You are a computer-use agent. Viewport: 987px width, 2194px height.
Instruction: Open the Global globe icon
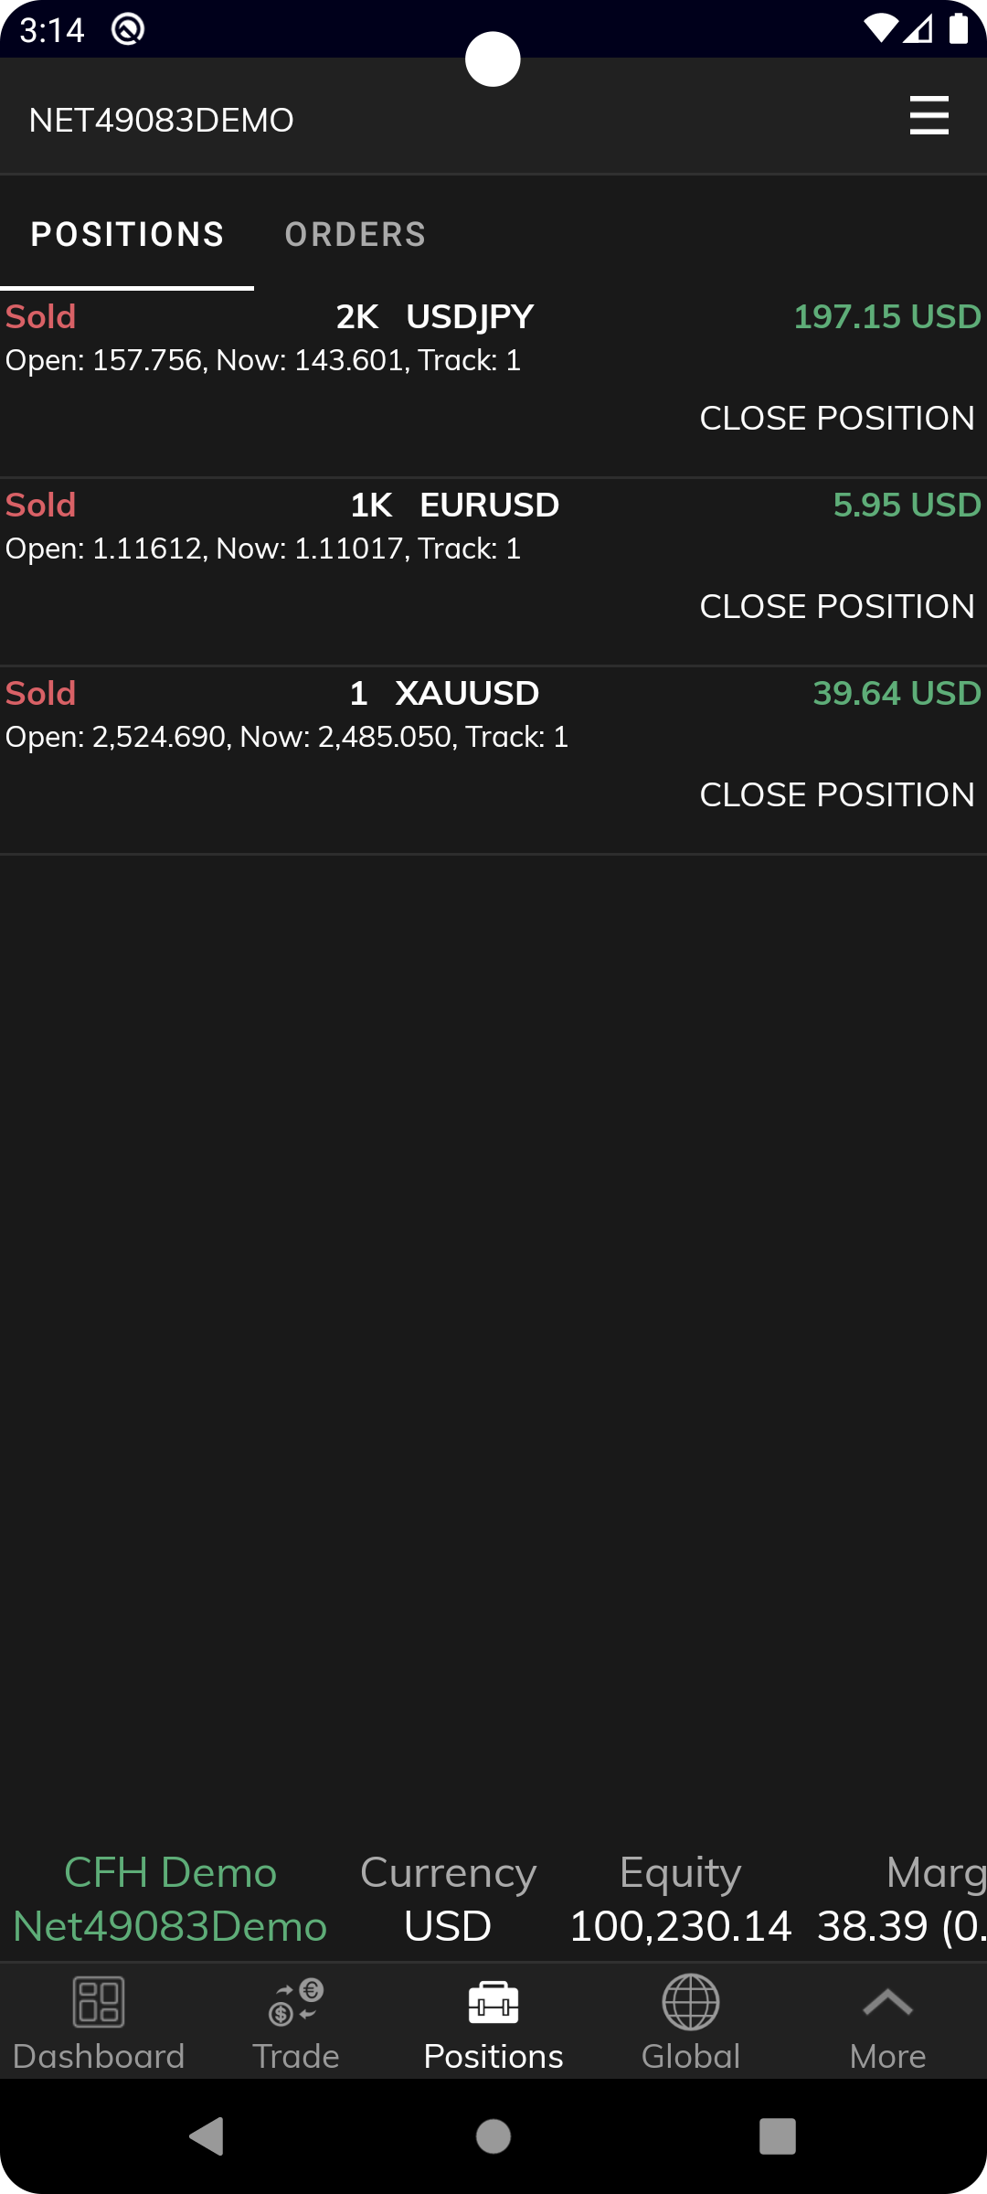click(691, 2002)
